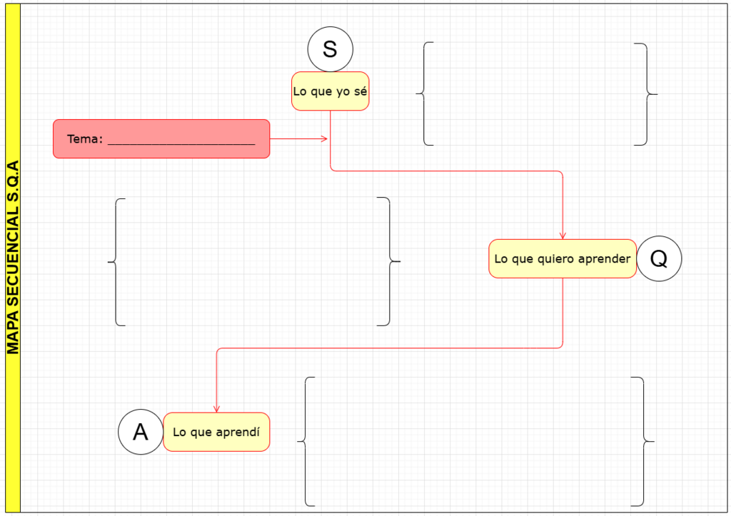The width and height of the screenshot is (731, 516).
Task: Click the 'Lo que quiero aprender' box
Action: [x=563, y=258]
